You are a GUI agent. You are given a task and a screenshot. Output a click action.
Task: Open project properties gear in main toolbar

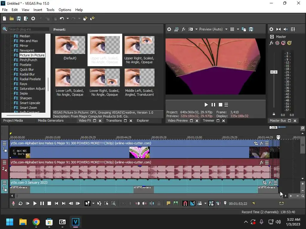(x=33, y=18)
